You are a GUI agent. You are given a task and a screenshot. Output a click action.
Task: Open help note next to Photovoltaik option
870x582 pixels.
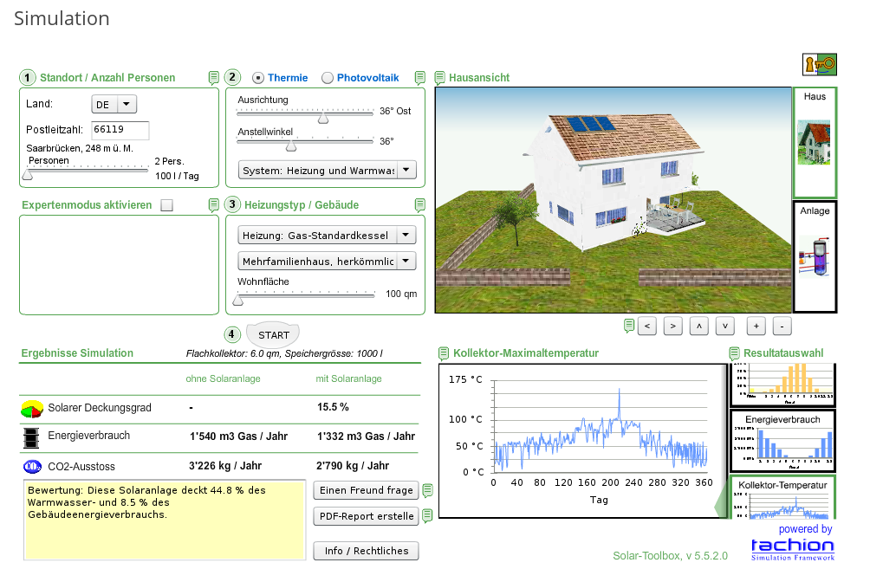pos(420,78)
